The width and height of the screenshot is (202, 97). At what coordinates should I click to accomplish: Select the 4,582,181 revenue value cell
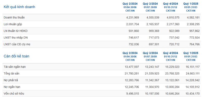pyautogui.click(x=193, y=17)
